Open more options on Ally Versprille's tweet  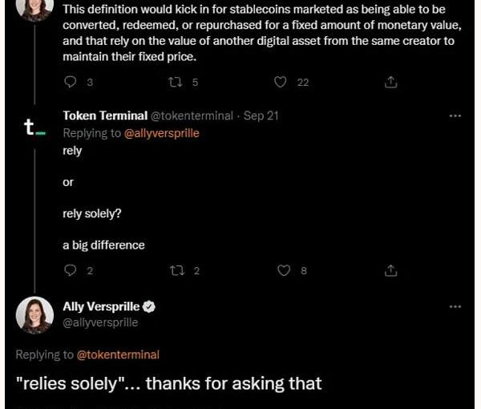[455, 306]
